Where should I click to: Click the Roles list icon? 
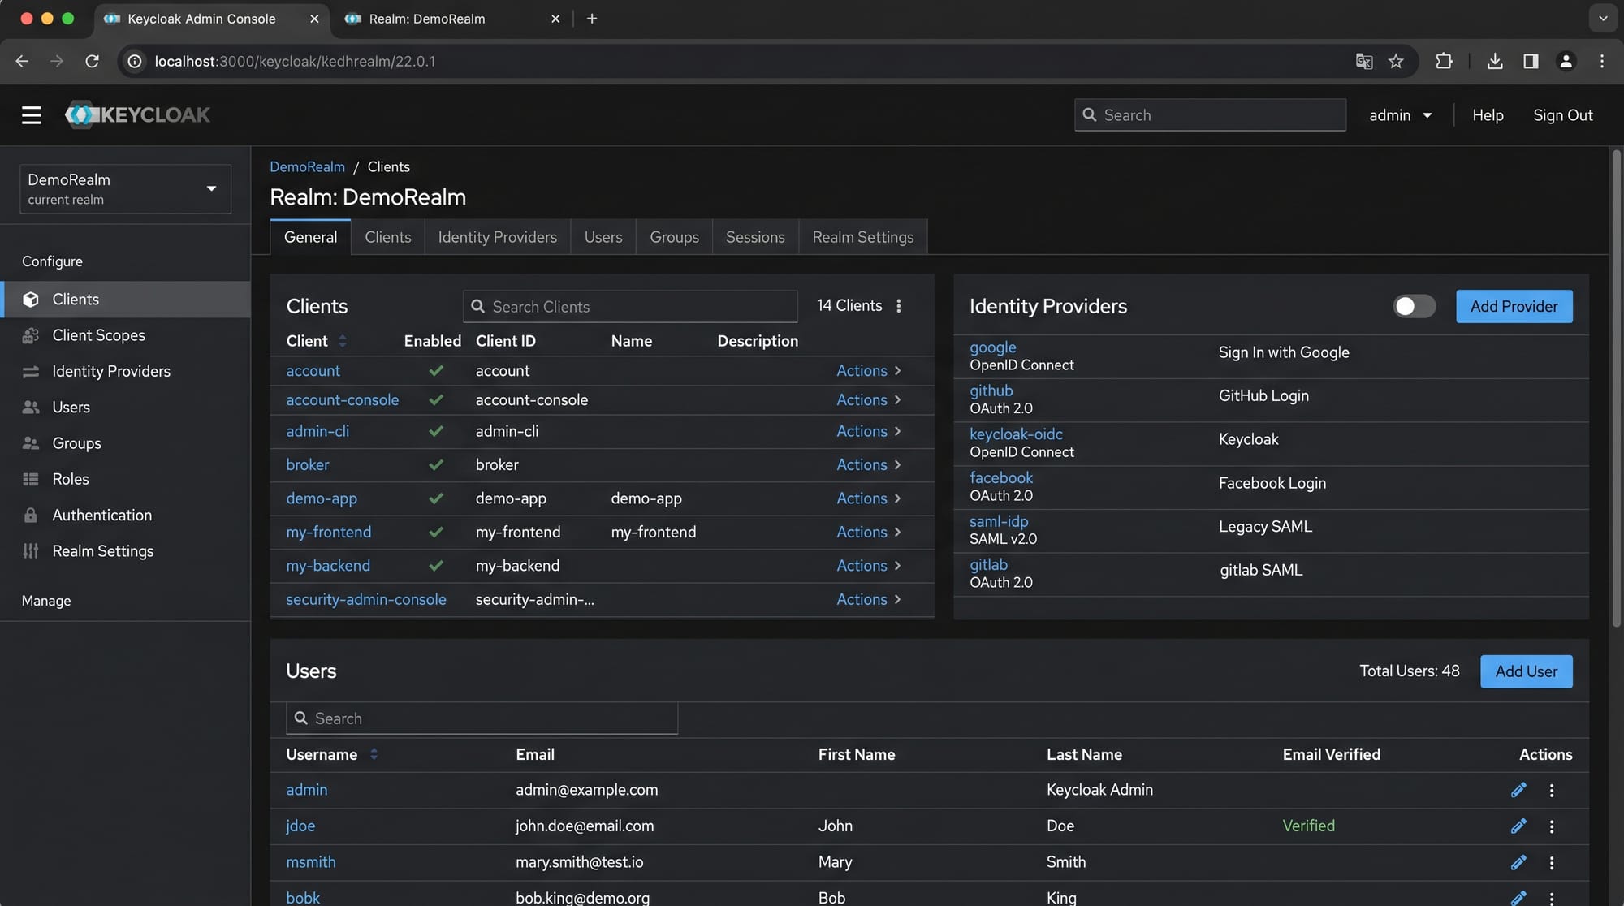click(31, 479)
